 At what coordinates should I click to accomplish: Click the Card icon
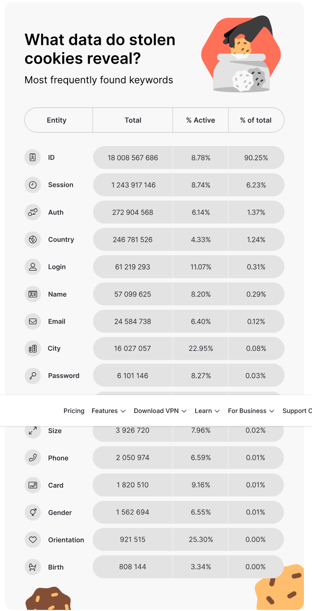tap(33, 485)
